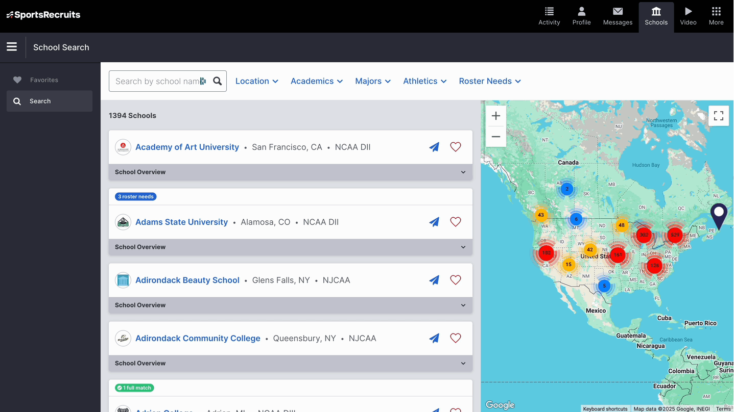Open the More apps grid

(x=716, y=16)
